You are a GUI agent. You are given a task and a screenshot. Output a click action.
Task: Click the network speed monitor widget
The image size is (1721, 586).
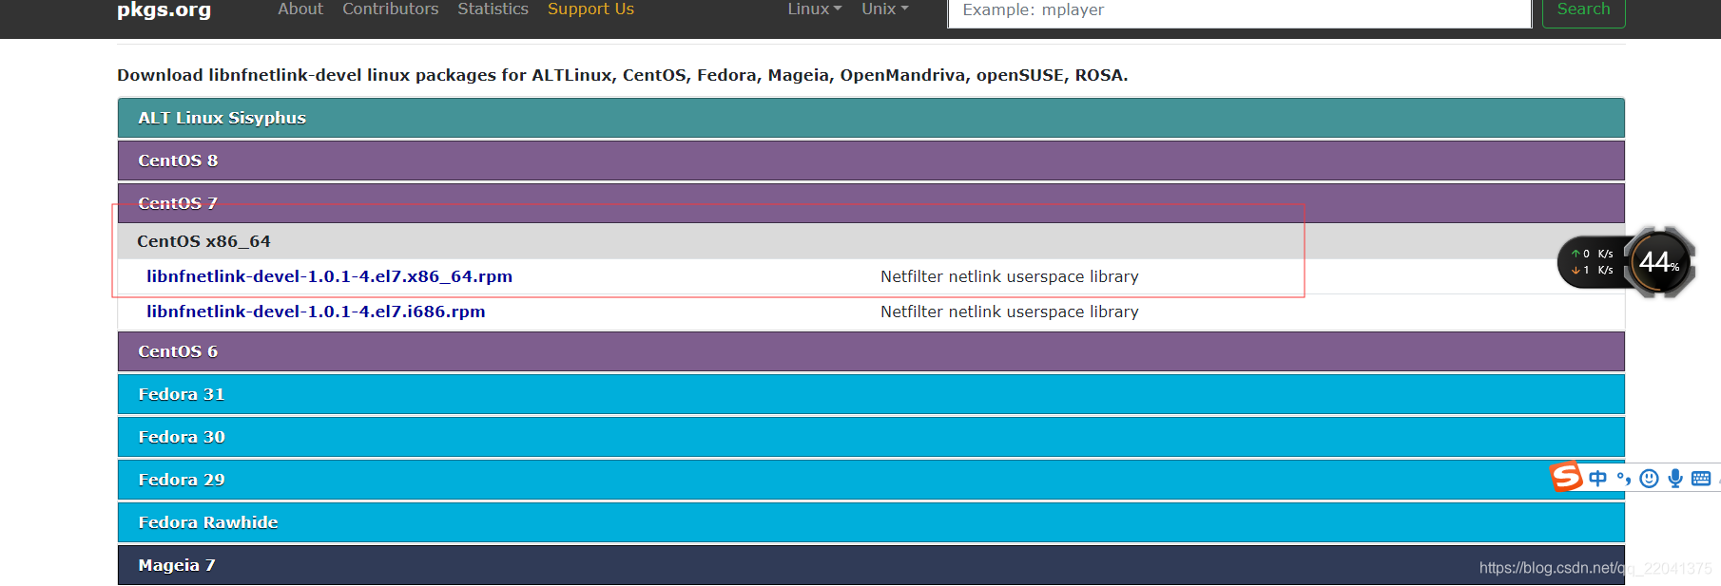click(x=1594, y=262)
